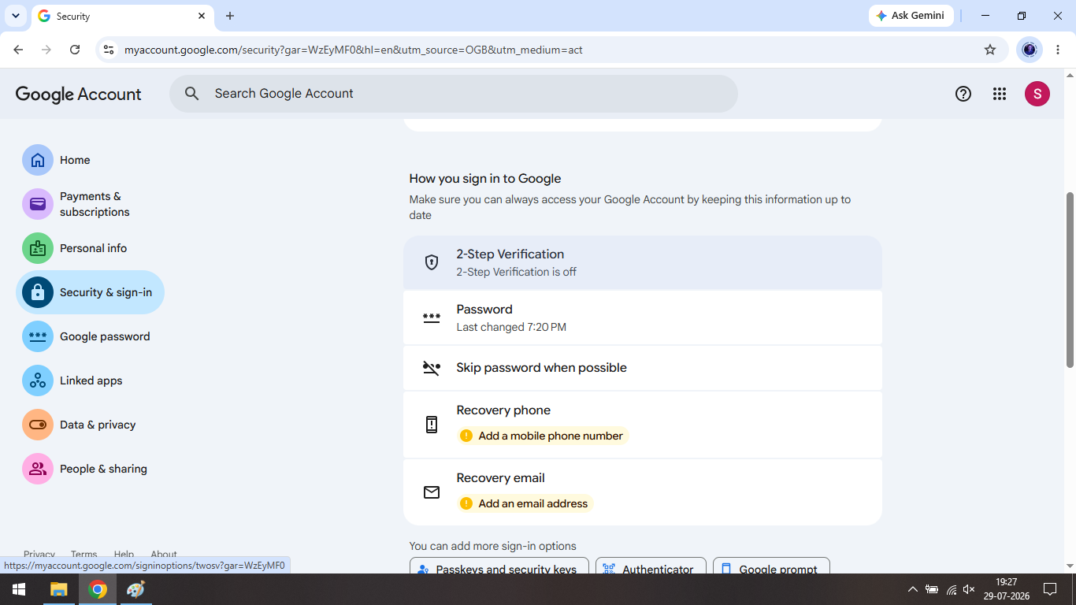Screen dimensions: 1076x605
Task: Launch File Explorer from the taskbar
Action: (x=59, y=589)
